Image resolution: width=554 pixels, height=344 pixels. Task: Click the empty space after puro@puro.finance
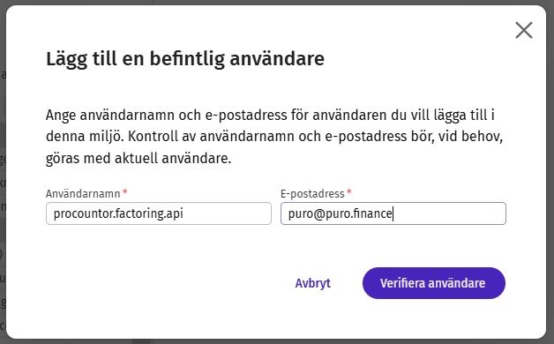point(449,213)
